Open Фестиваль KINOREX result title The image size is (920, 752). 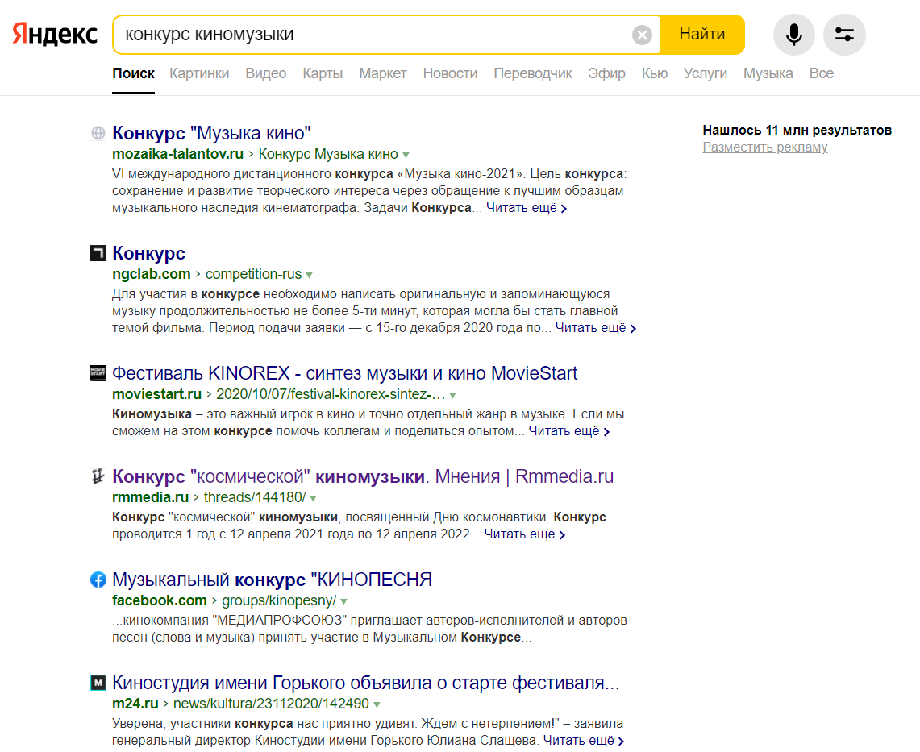coord(344,373)
